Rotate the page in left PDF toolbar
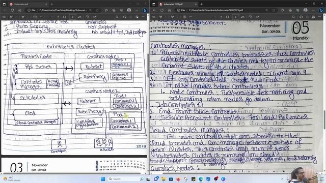The width and height of the screenshot is (326, 183). 87,17
